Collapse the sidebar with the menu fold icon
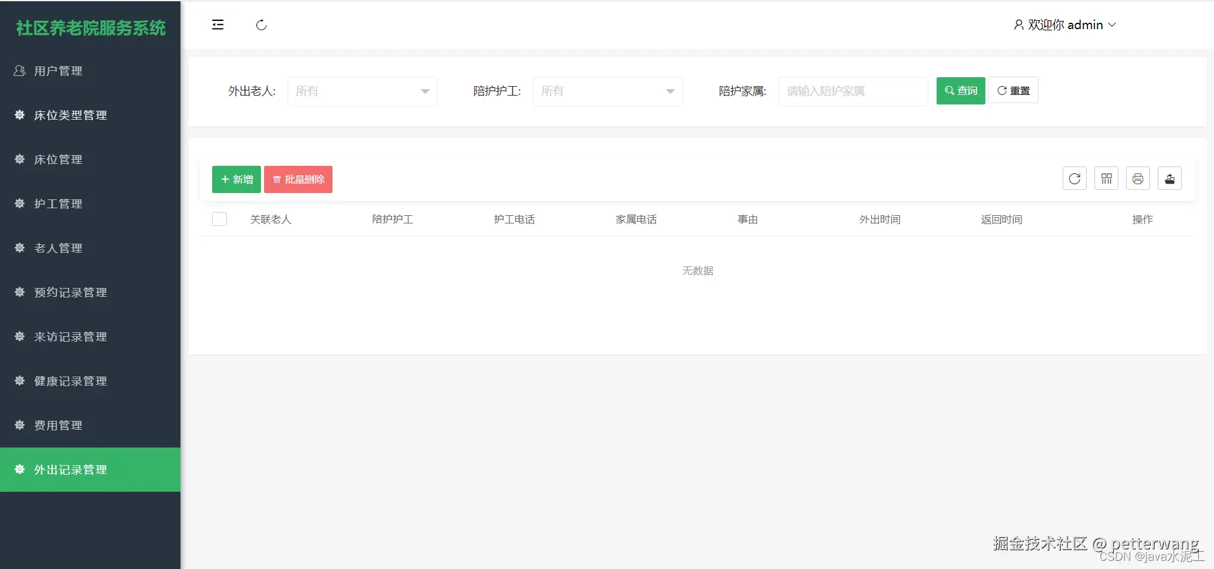 (218, 25)
